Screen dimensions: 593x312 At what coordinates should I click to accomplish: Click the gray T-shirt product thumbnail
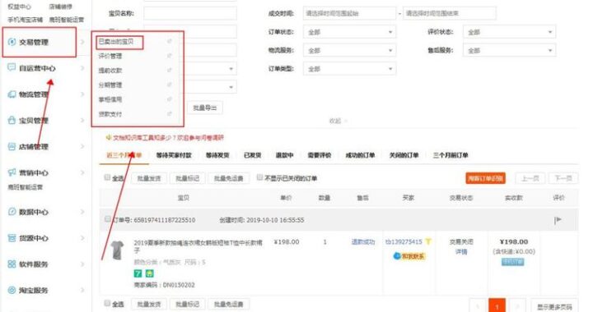coord(117,250)
